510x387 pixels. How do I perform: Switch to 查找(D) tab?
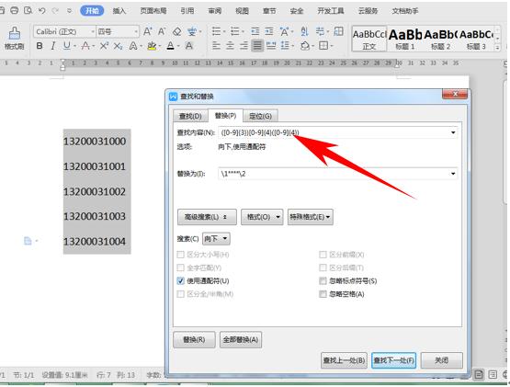[x=190, y=116]
